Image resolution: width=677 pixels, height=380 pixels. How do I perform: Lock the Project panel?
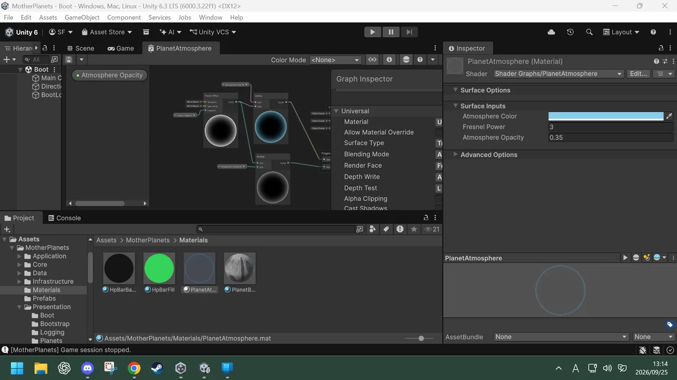point(426,218)
